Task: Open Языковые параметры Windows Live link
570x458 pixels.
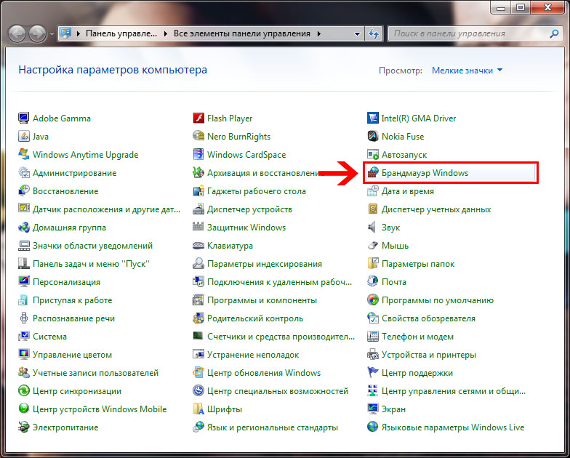Action: pyautogui.click(x=453, y=427)
